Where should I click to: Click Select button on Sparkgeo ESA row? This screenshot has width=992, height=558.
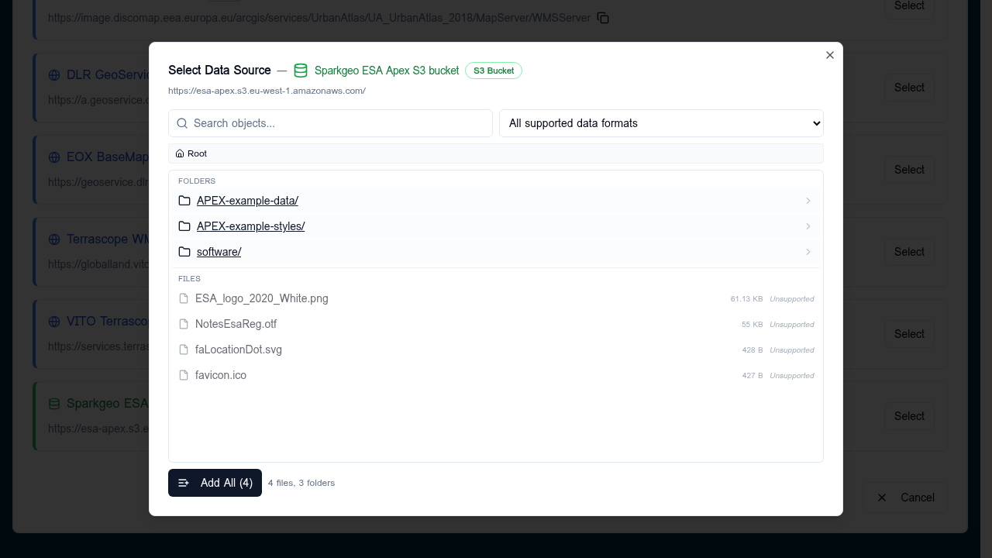[x=909, y=416]
